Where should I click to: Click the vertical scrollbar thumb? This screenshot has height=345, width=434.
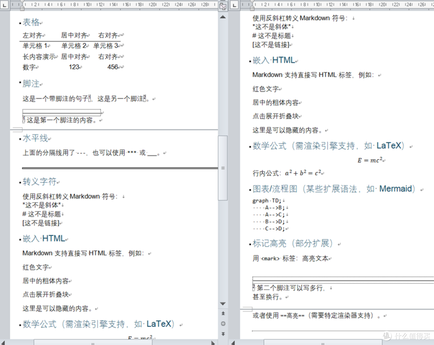tap(223, 168)
